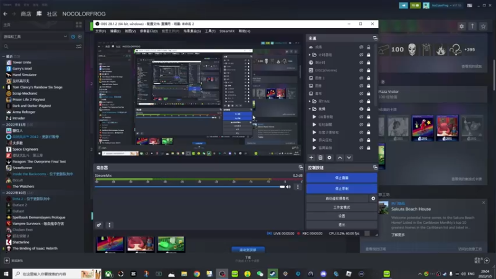This screenshot has width=496, height=279.
Task: Move selected source up with the arrow
Action: 340,157
